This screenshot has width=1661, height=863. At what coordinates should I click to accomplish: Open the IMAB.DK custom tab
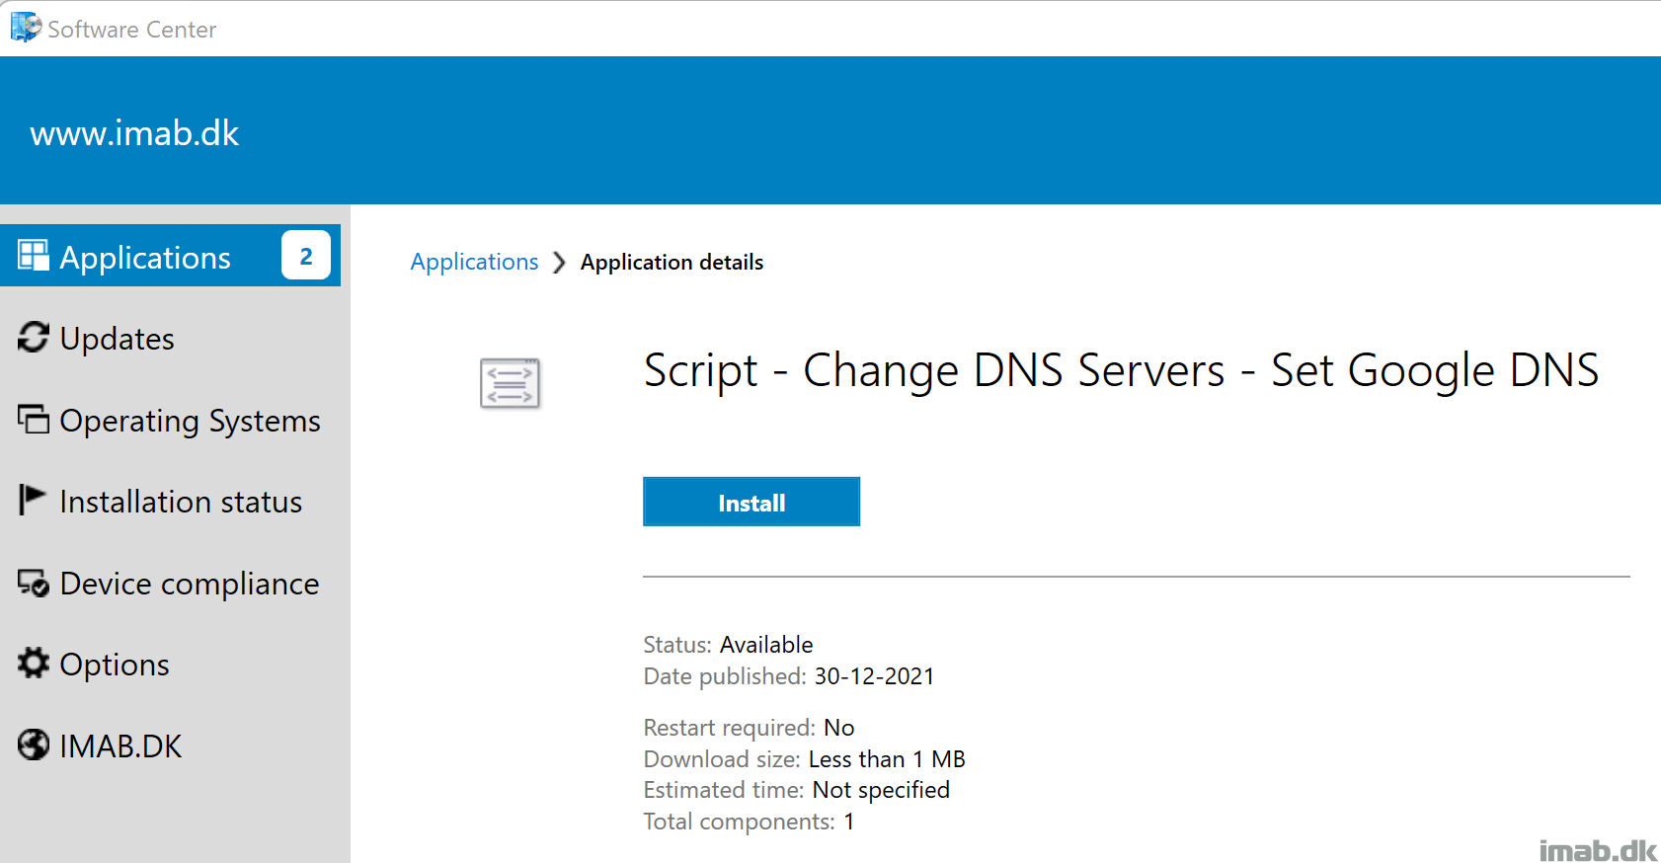pyautogui.click(x=170, y=745)
